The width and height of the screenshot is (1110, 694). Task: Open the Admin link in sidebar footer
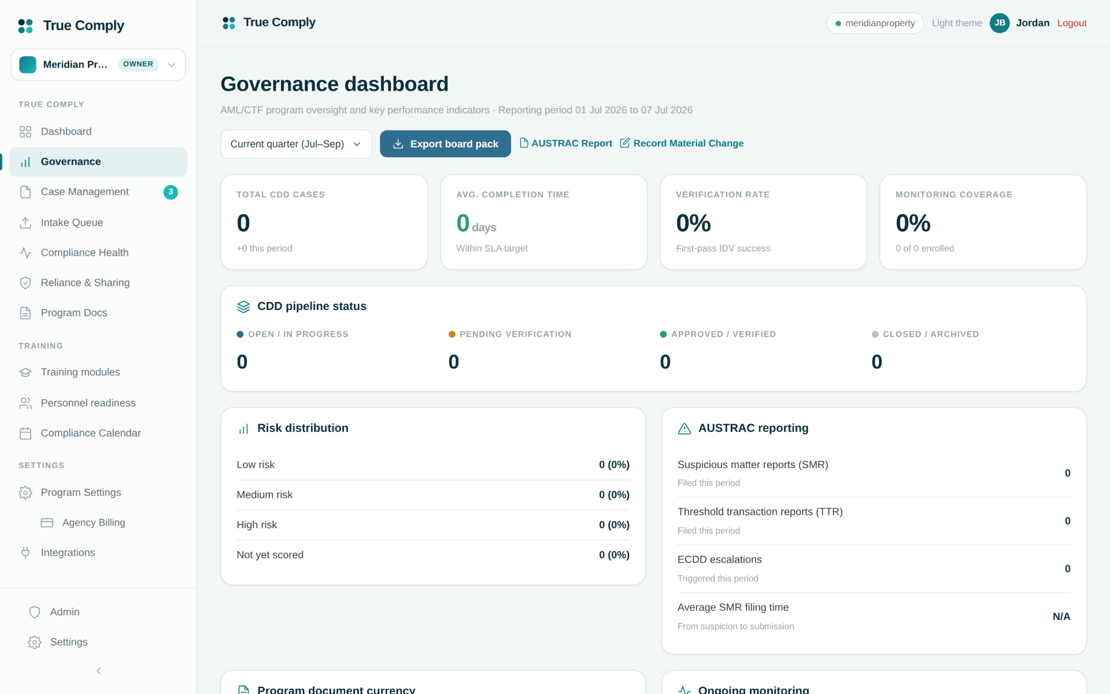click(98, 612)
